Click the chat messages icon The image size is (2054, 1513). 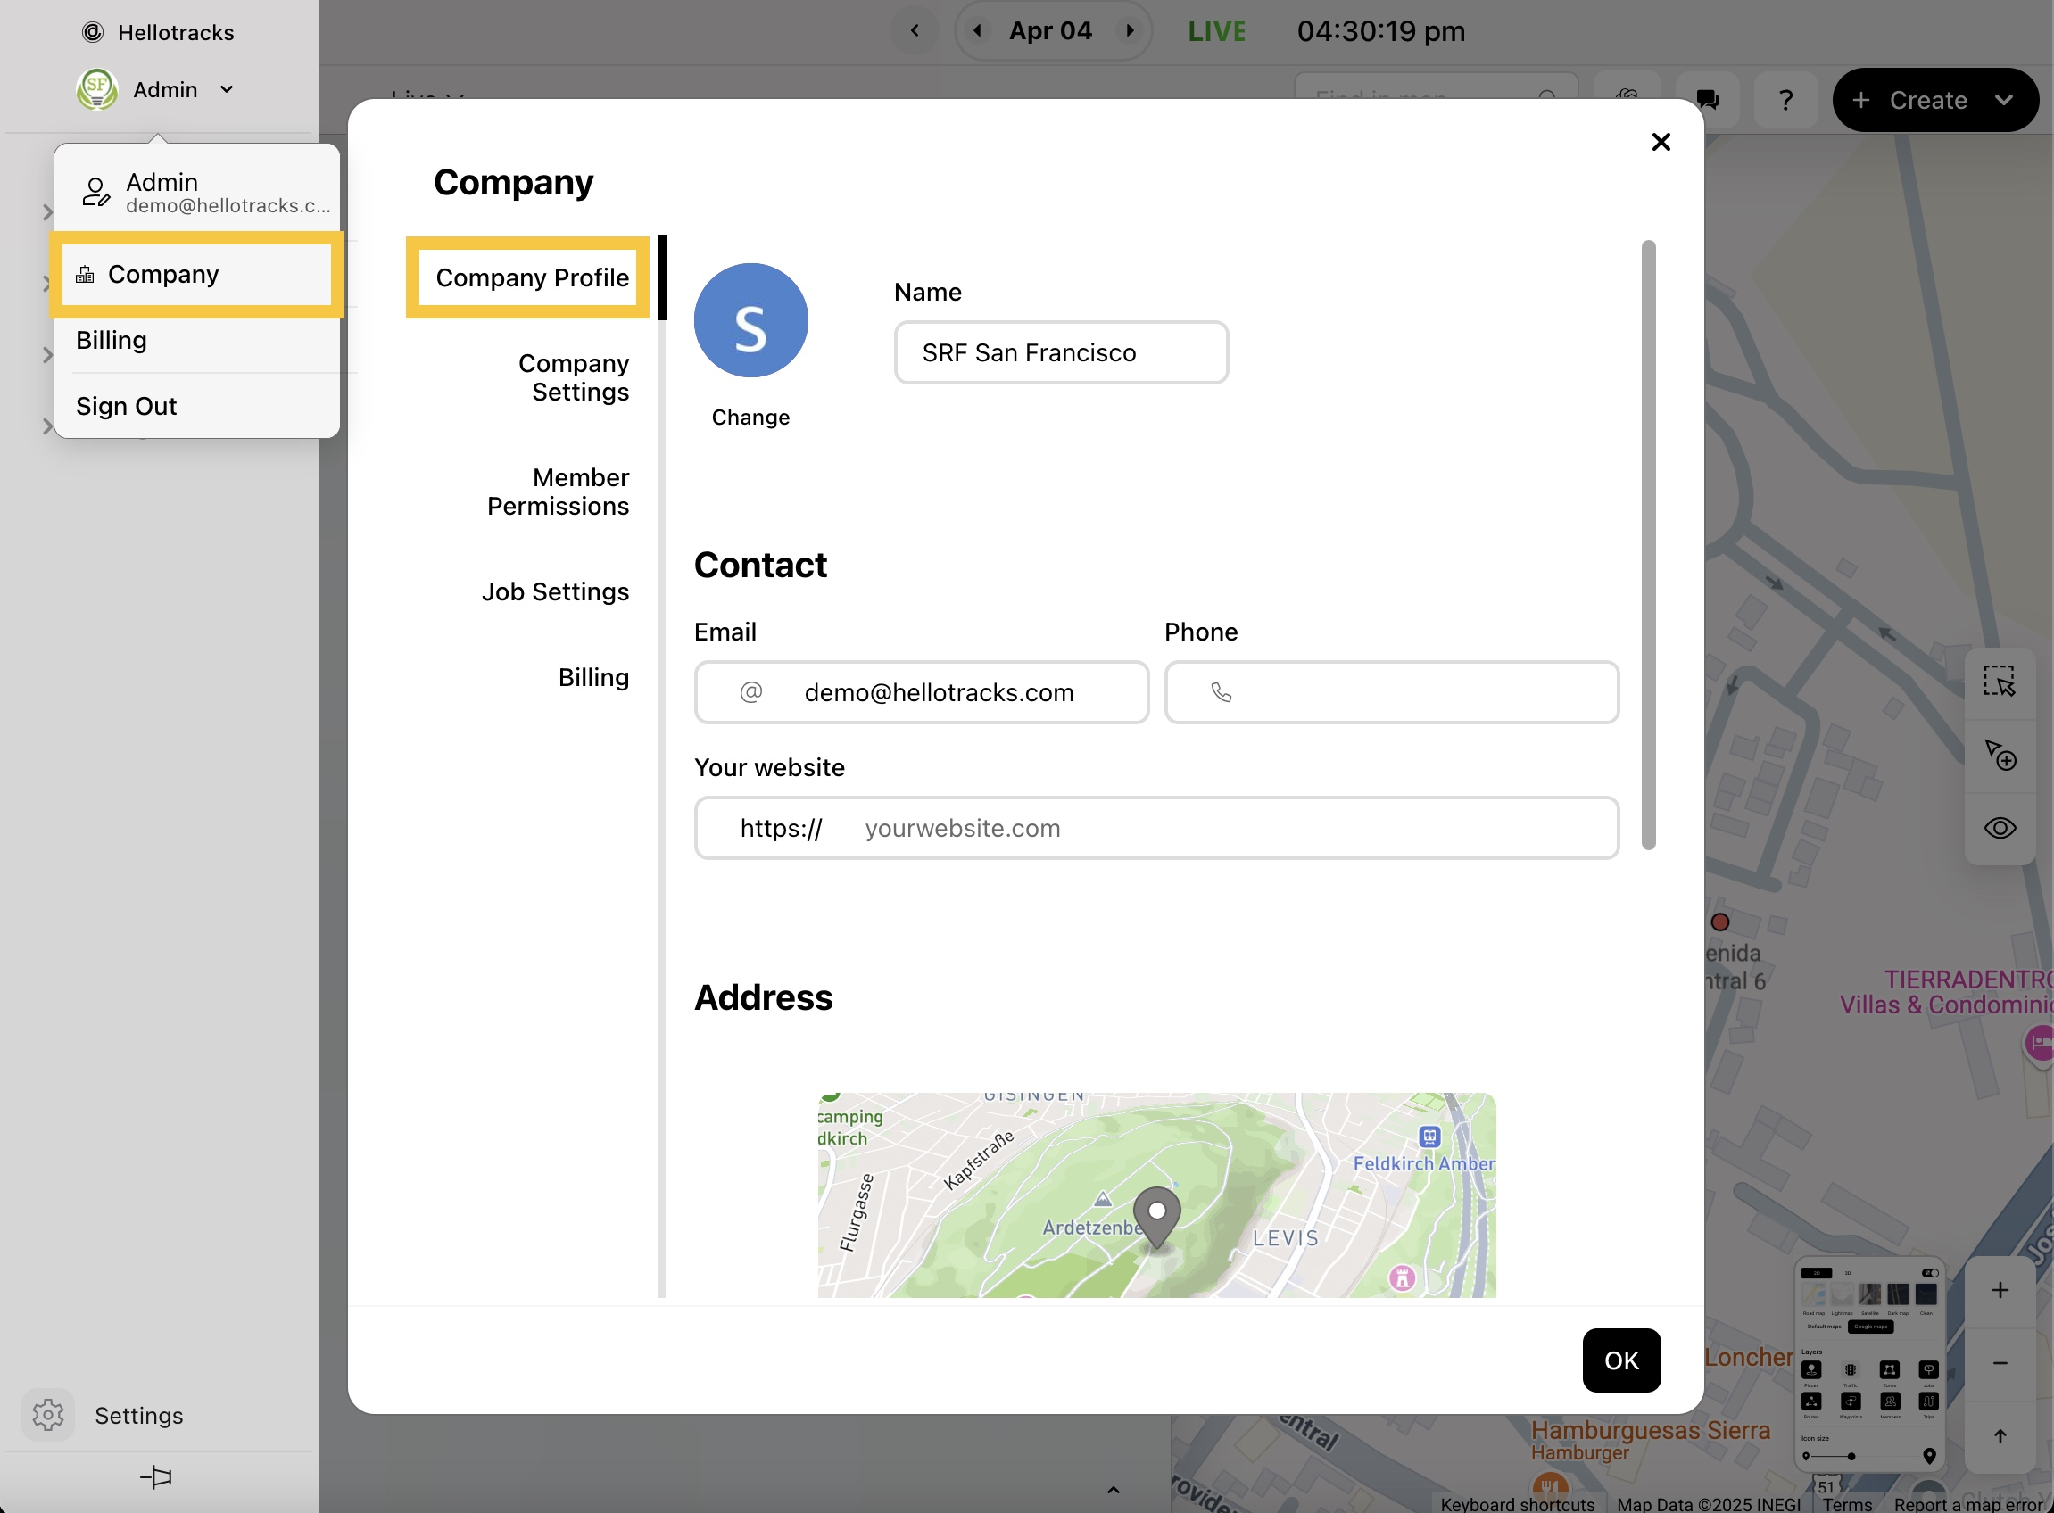[x=1707, y=100]
